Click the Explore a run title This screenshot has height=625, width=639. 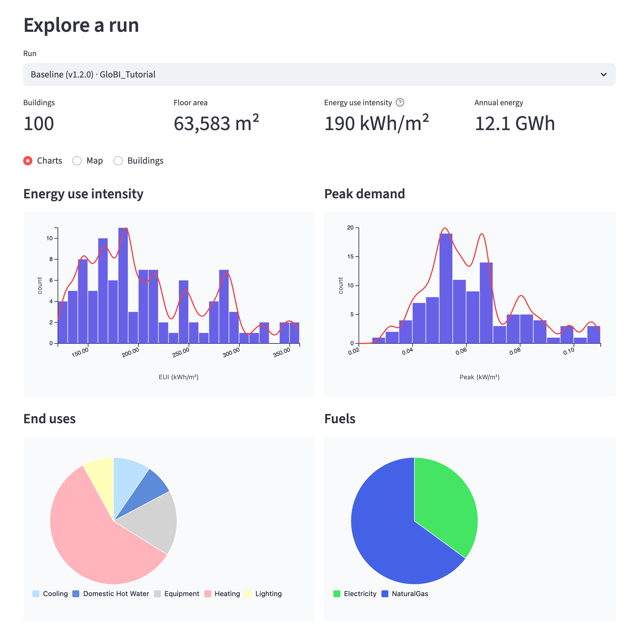click(x=81, y=25)
